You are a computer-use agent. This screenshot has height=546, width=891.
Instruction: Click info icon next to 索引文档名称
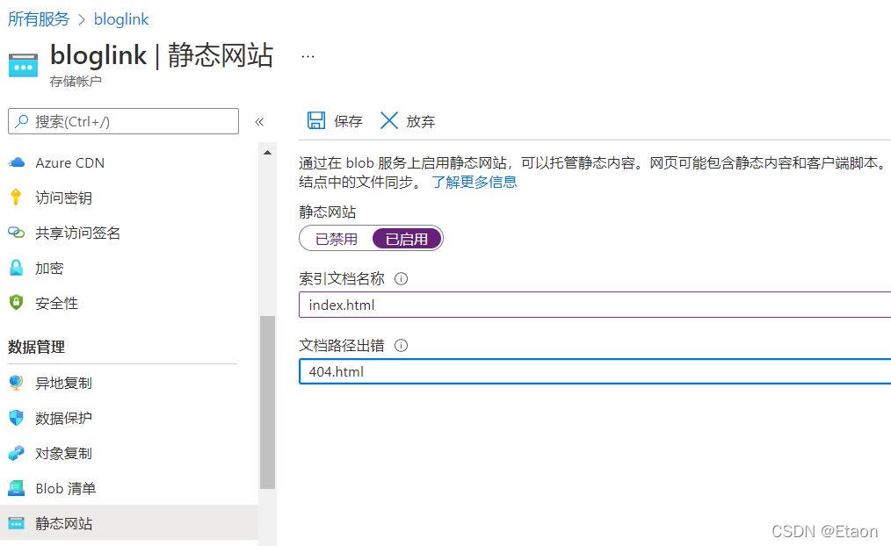click(402, 278)
